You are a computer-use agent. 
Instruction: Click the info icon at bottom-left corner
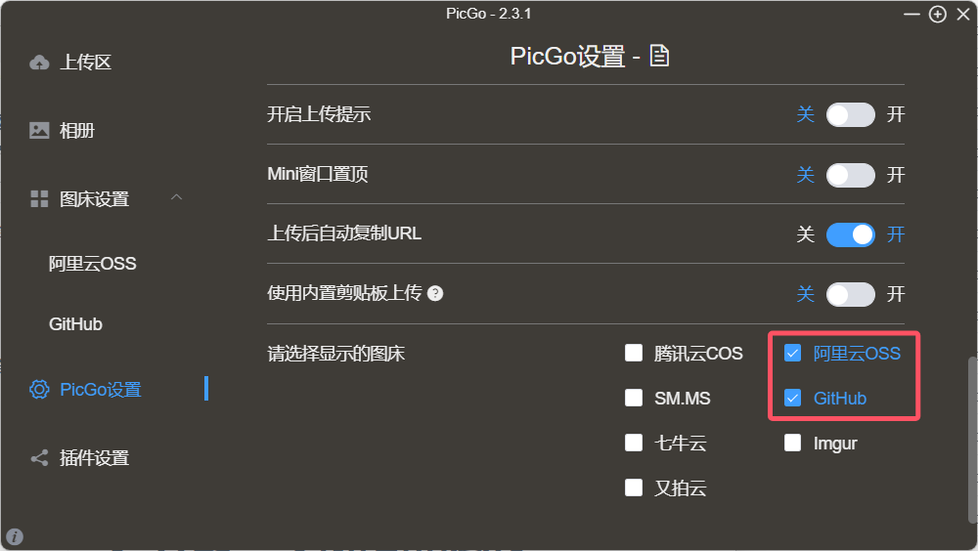15,536
